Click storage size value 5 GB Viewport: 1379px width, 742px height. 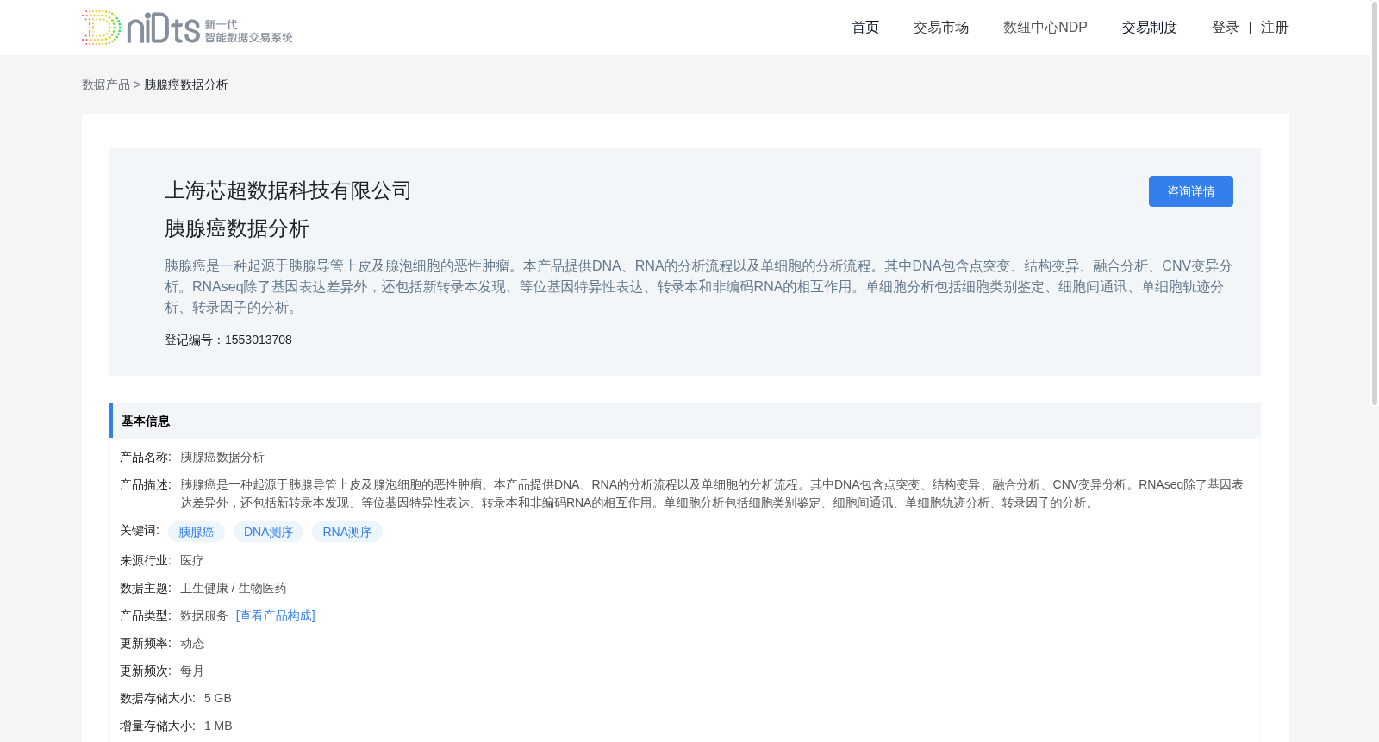point(218,698)
